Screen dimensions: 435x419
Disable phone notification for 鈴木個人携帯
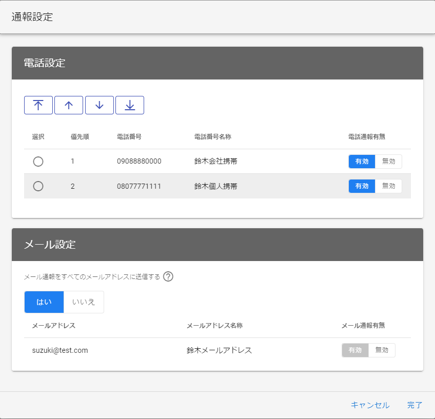388,186
